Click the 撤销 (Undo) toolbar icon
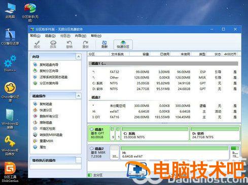The width and height of the screenshot is (248, 185). [69, 45]
